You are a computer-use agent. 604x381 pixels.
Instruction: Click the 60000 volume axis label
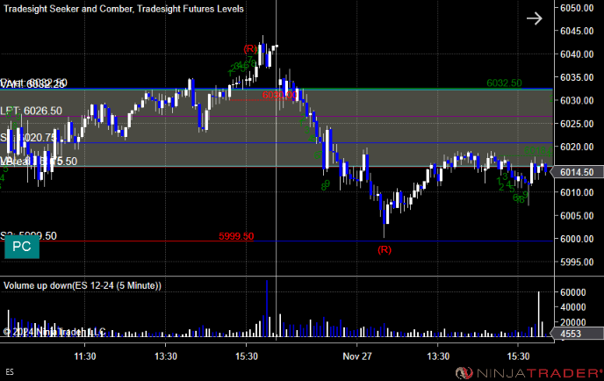pyautogui.click(x=573, y=292)
